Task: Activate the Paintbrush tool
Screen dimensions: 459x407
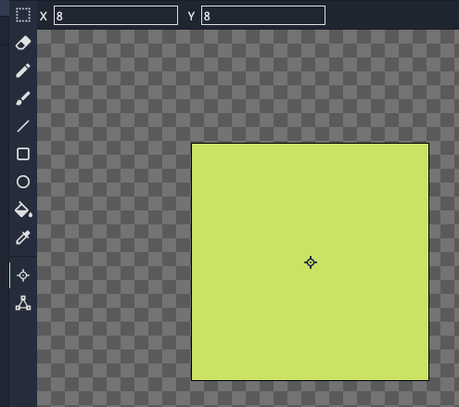Action: pyautogui.click(x=23, y=98)
